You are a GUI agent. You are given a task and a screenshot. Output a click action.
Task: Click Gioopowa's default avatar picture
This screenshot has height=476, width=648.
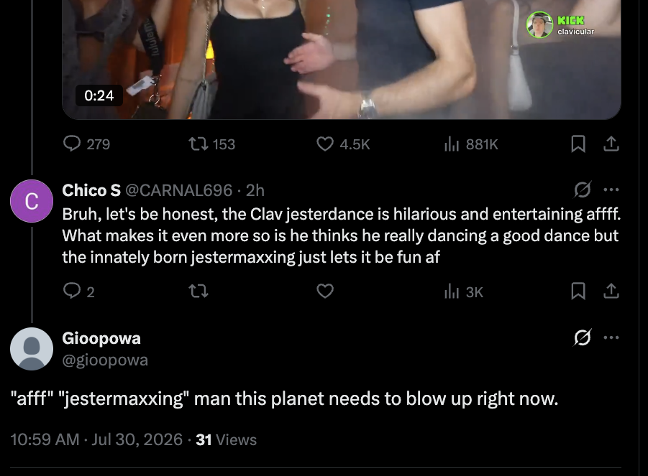click(x=32, y=348)
